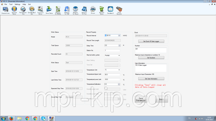Adjust the Record Interval spinner arrows
The height and width of the screenshot is (121, 216).
[x=119, y=35]
